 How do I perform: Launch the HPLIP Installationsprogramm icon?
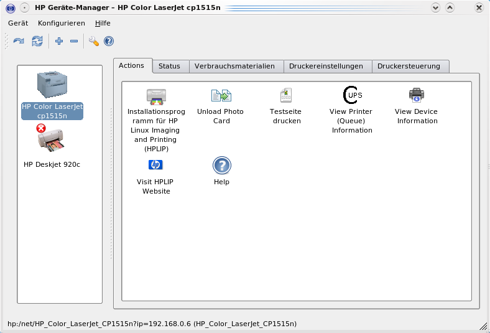click(156, 96)
